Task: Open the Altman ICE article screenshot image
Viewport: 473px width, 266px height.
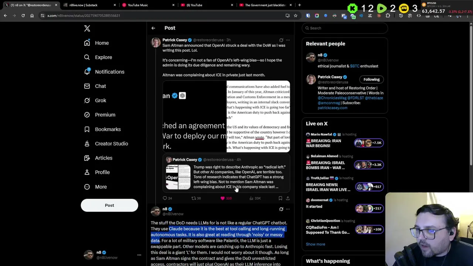Action: coord(258,117)
